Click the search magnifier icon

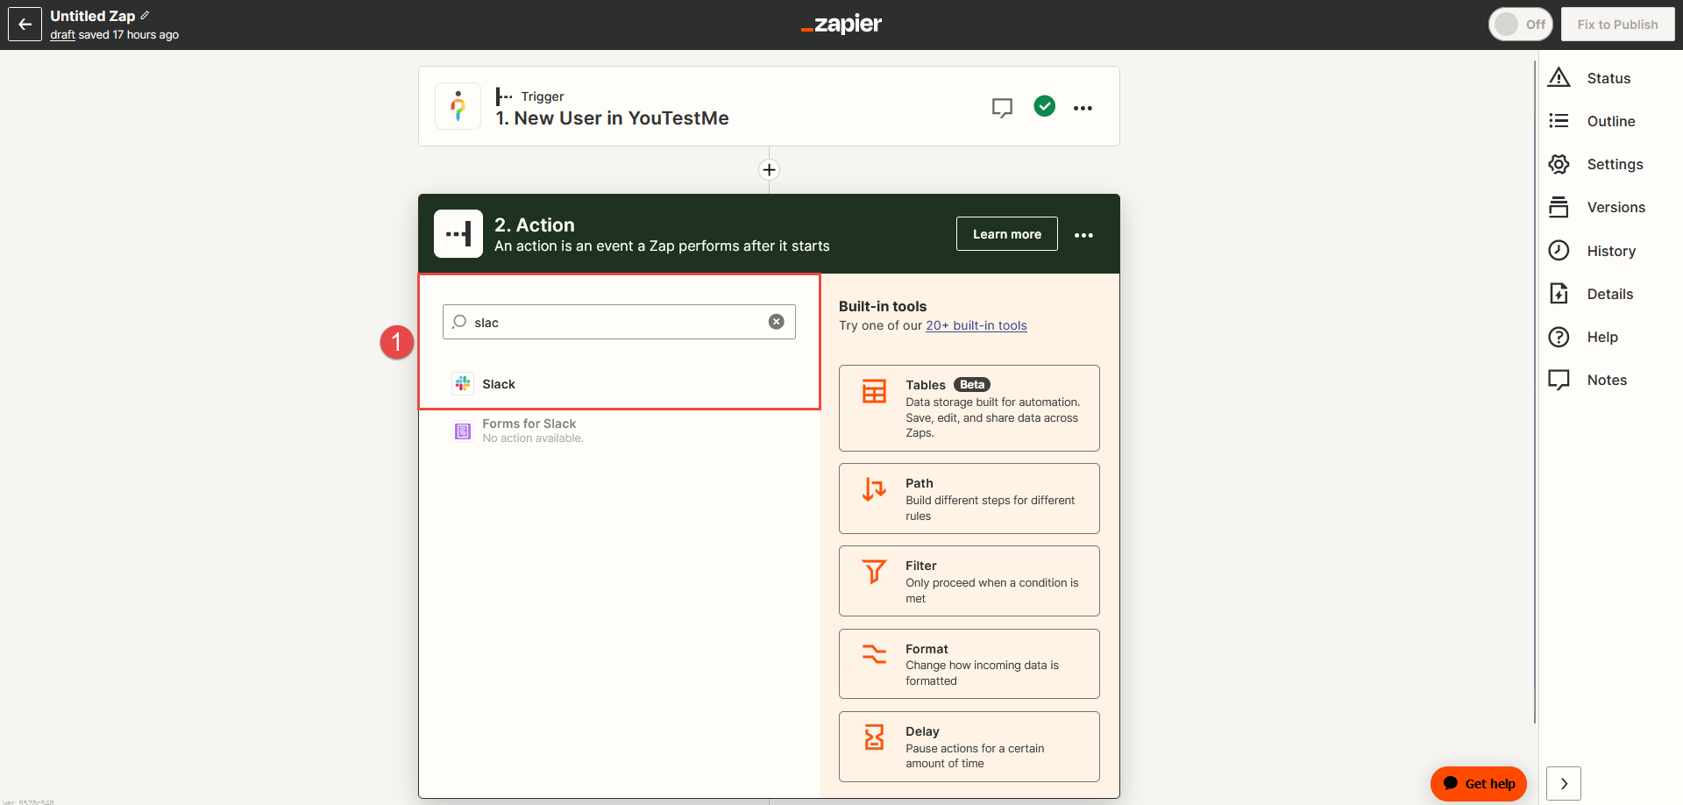tap(459, 322)
